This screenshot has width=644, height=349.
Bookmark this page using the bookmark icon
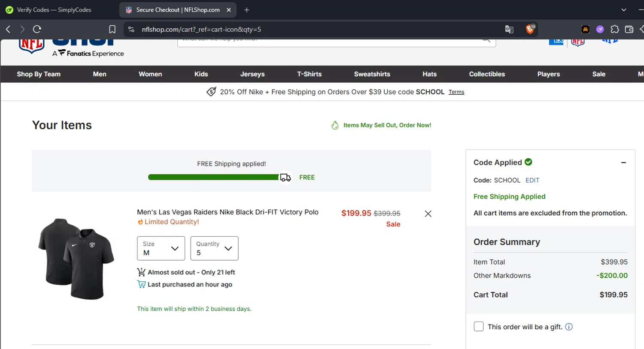click(x=112, y=29)
